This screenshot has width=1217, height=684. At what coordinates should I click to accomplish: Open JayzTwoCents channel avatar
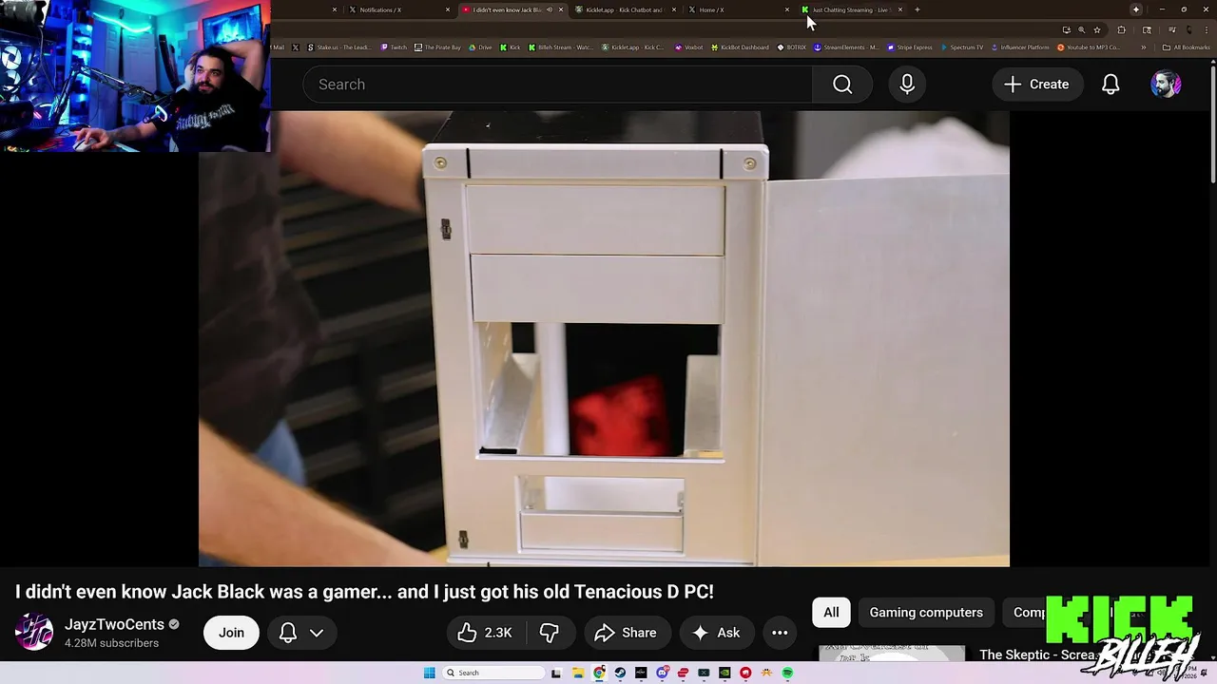[34, 633]
